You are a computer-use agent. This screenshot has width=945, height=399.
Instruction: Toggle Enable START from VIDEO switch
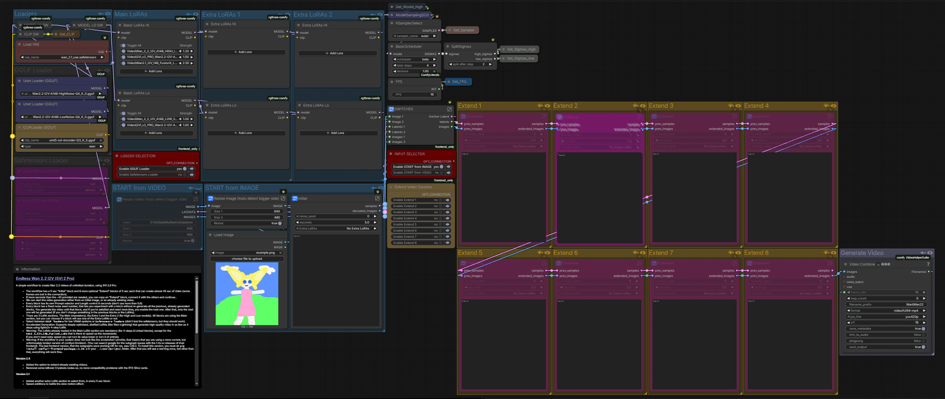441,172
